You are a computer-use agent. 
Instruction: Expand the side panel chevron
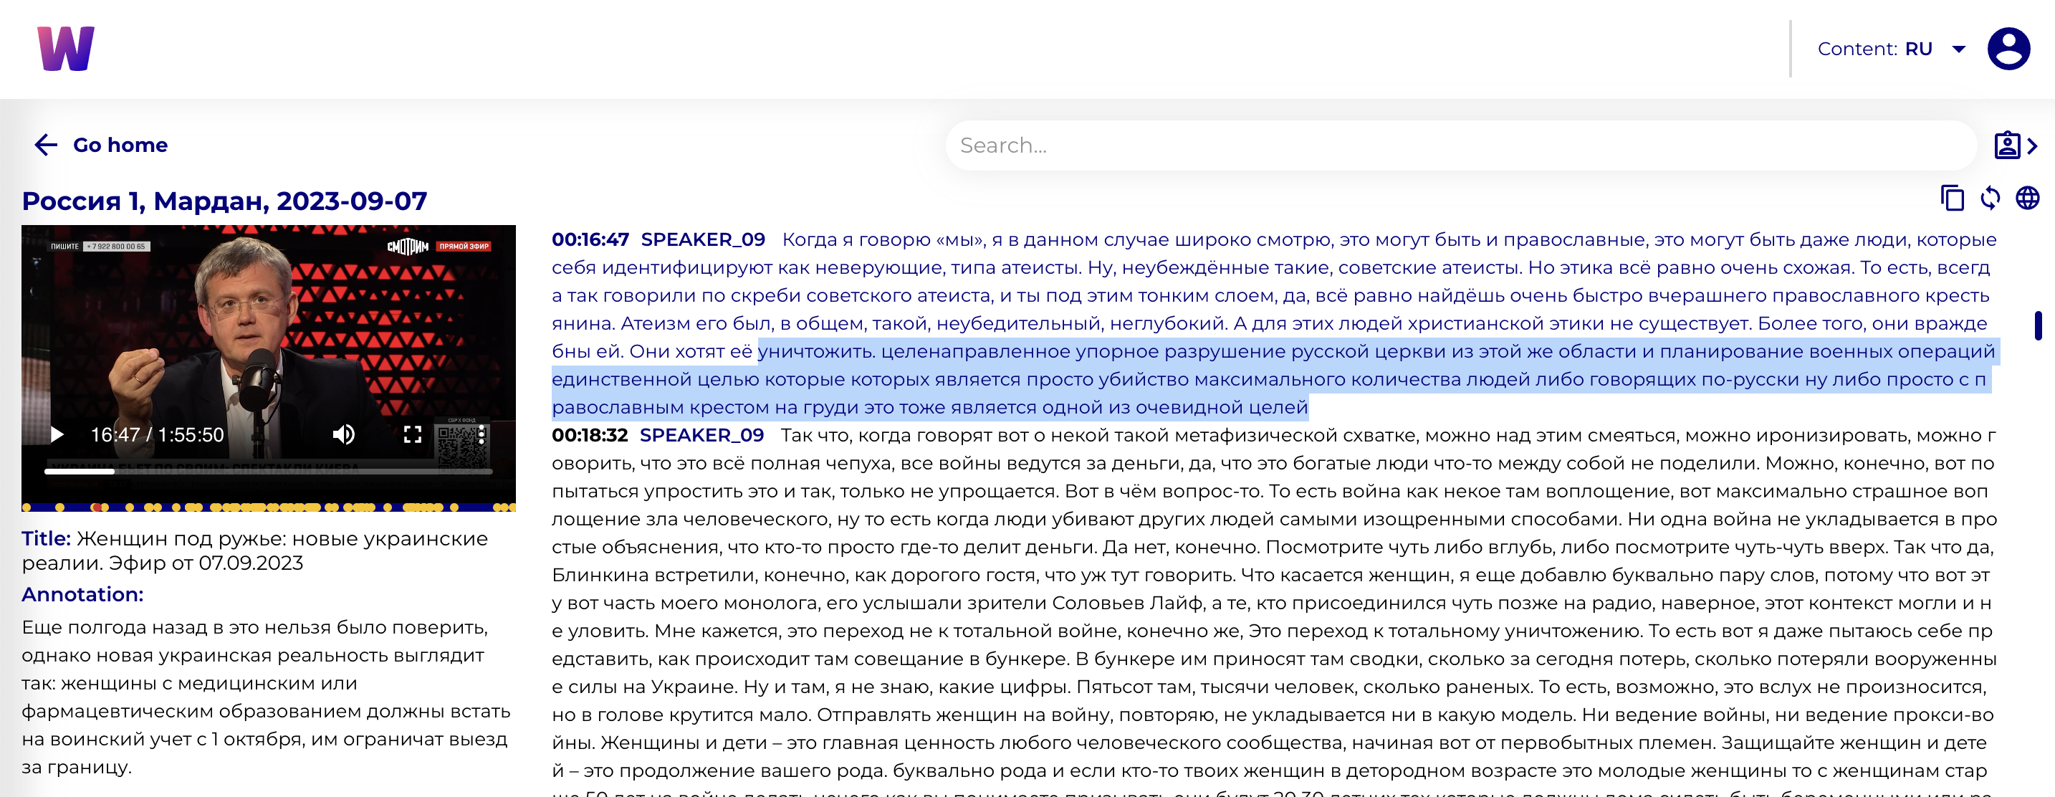pos(2033,146)
